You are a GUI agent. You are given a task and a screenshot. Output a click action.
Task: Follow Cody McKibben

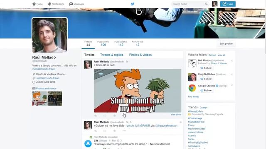click(x=206, y=79)
